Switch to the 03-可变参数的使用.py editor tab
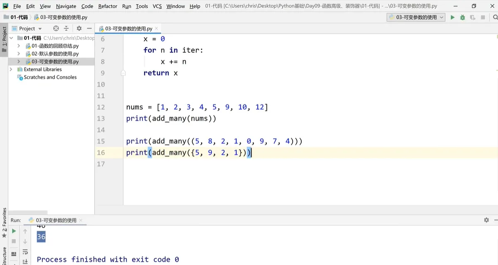498x265 pixels. pyautogui.click(x=128, y=29)
